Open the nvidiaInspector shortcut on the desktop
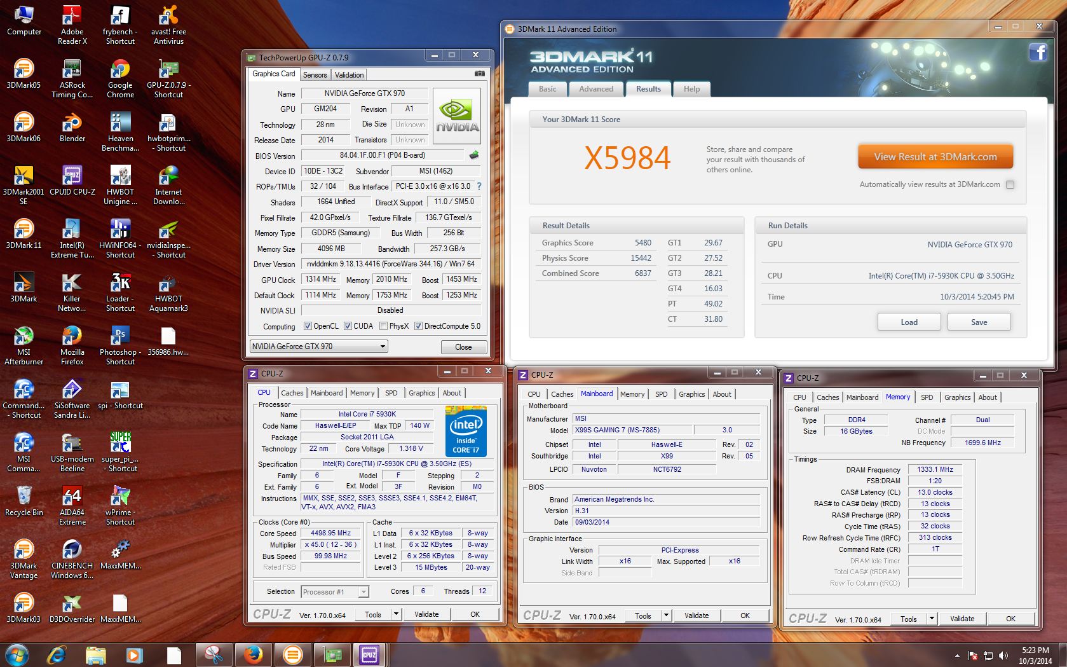The image size is (1067, 667). coord(168,238)
